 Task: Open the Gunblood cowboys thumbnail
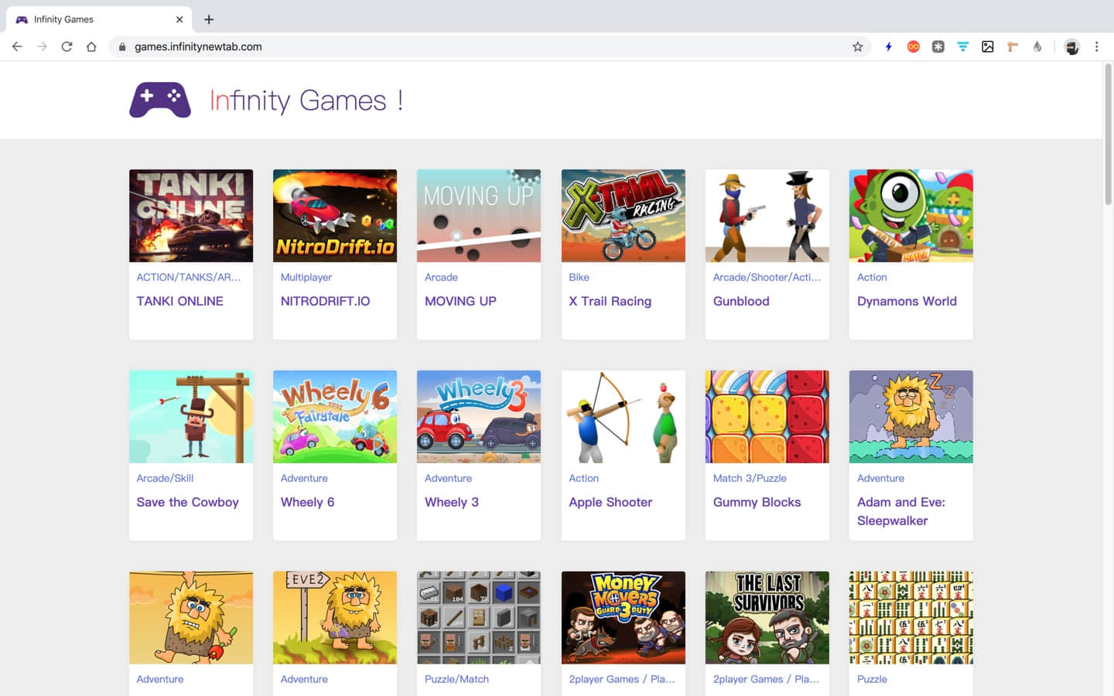[x=767, y=216]
